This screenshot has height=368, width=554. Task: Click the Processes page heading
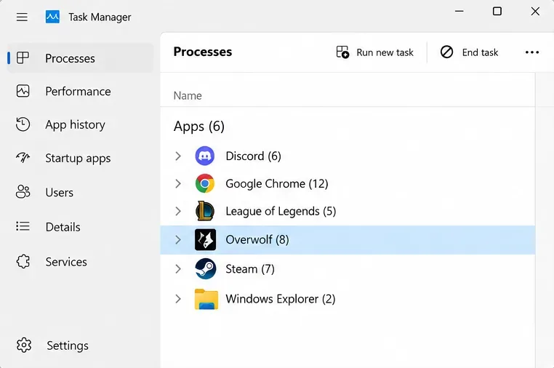pyautogui.click(x=203, y=52)
